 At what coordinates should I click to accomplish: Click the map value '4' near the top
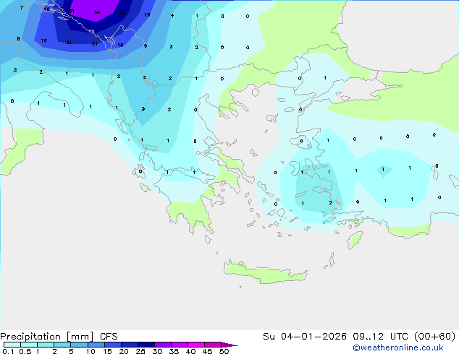(172, 15)
